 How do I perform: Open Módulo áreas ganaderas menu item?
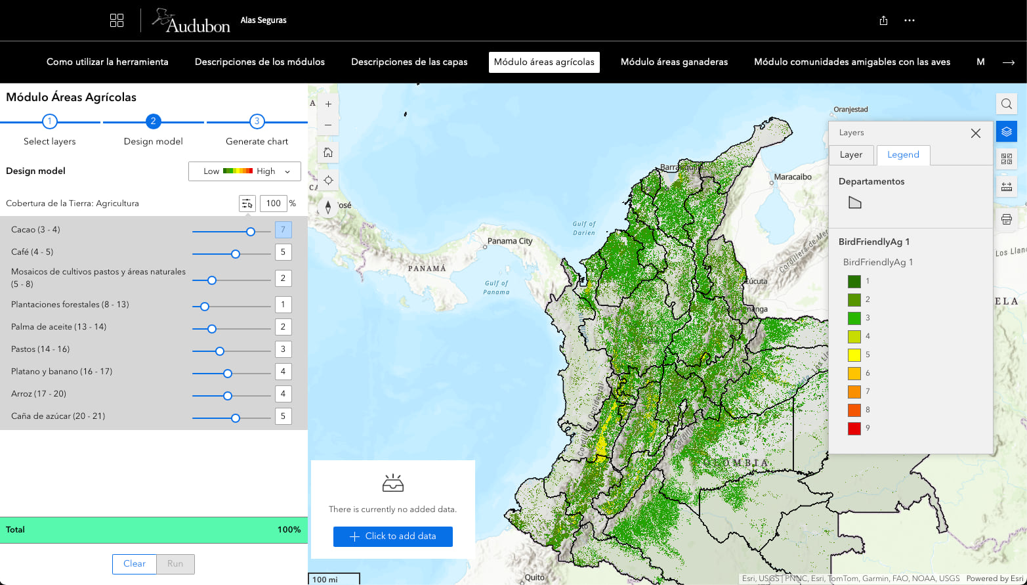pos(674,62)
